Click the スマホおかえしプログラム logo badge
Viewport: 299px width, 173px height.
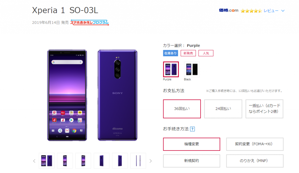click(x=90, y=22)
